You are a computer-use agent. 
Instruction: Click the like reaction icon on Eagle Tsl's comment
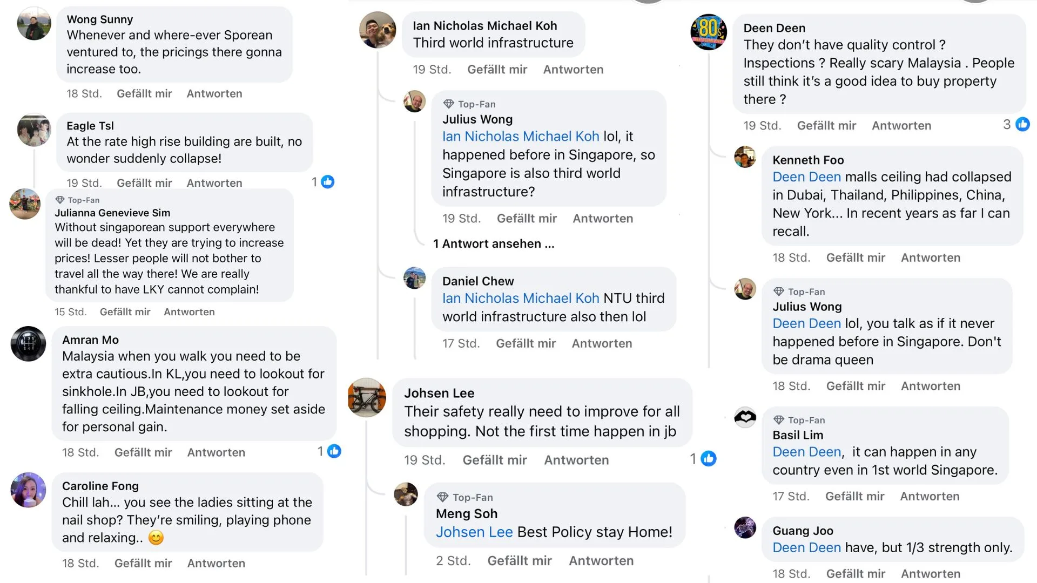point(328,182)
